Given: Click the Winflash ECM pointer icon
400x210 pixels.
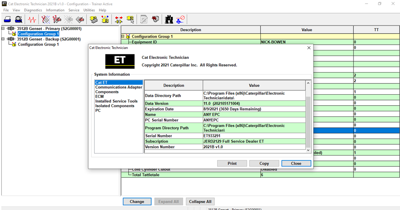Looking at the screenshot, I should point(130,19).
